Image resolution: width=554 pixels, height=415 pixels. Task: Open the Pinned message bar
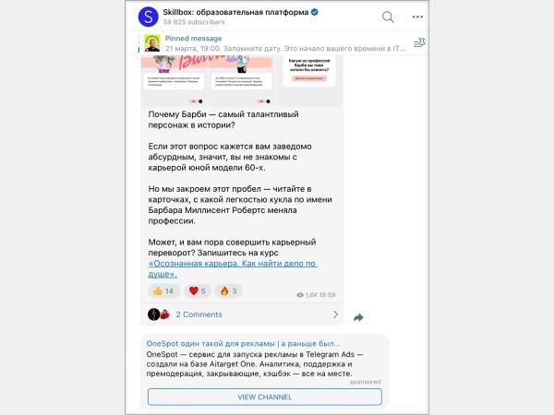[x=277, y=43]
